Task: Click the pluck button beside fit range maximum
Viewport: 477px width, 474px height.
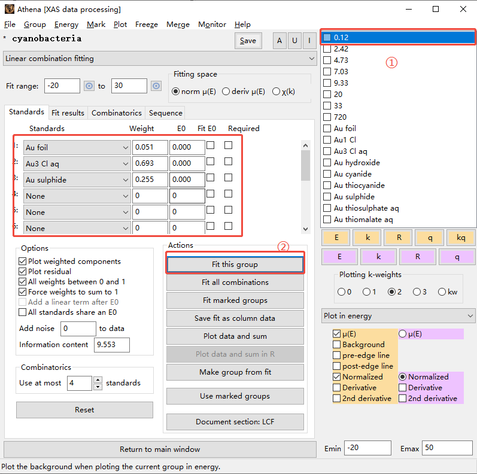Action: pyautogui.click(x=156, y=86)
